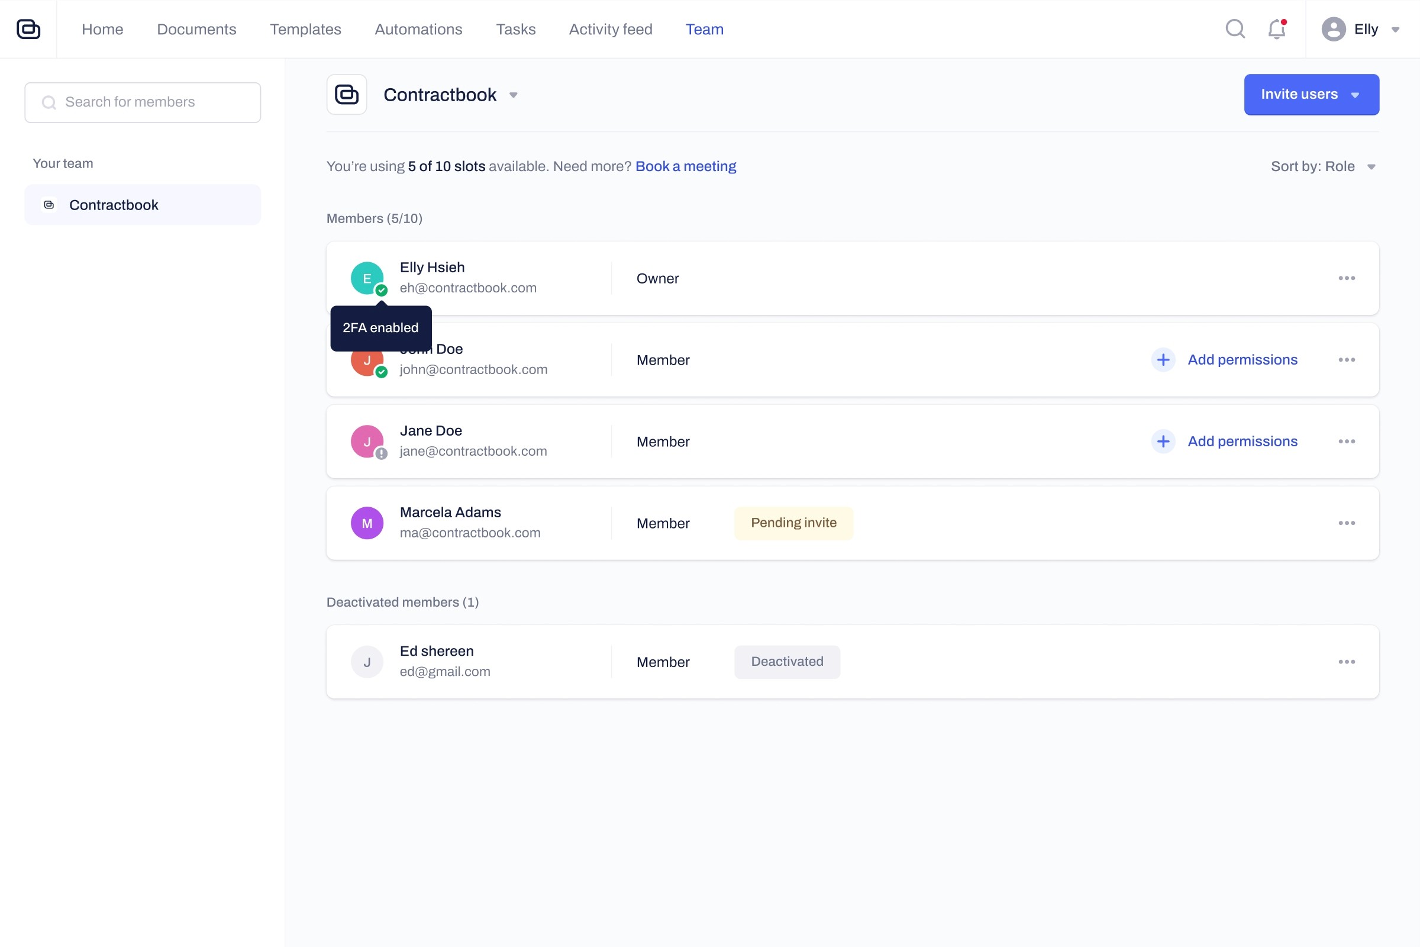This screenshot has width=1420, height=947.
Task: Open more options for Jane Doe
Action: coord(1347,442)
